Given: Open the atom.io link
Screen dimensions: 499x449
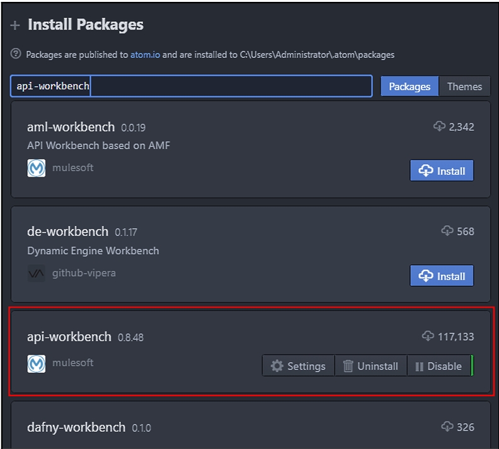Looking at the screenshot, I should (145, 55).
